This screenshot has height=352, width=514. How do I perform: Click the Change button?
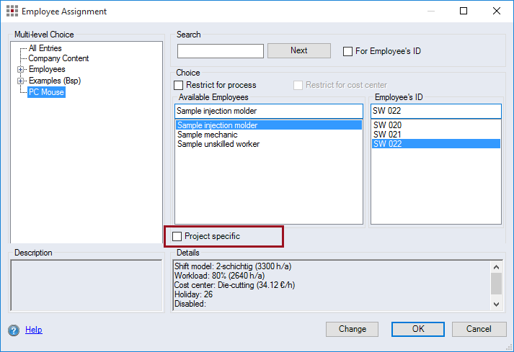point(352,329)
